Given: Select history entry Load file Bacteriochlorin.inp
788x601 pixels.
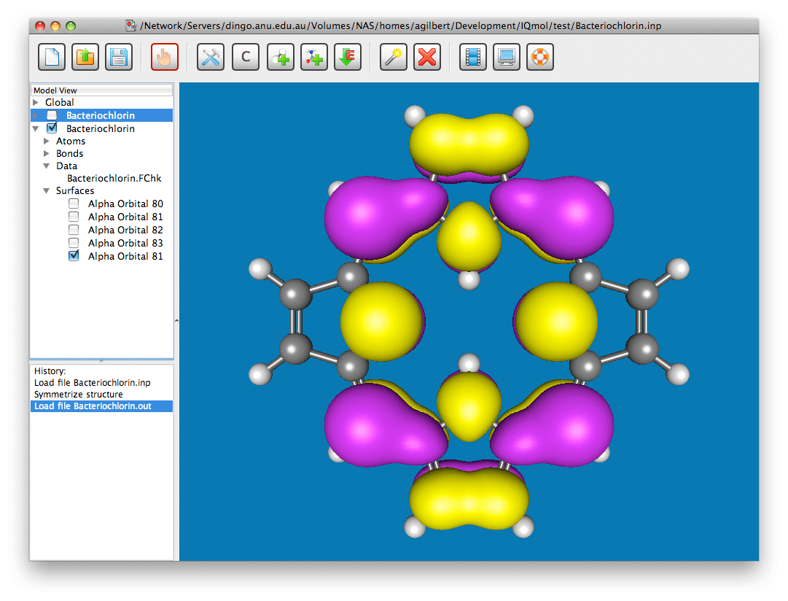Looking at the screenshot, I should 93,383.
